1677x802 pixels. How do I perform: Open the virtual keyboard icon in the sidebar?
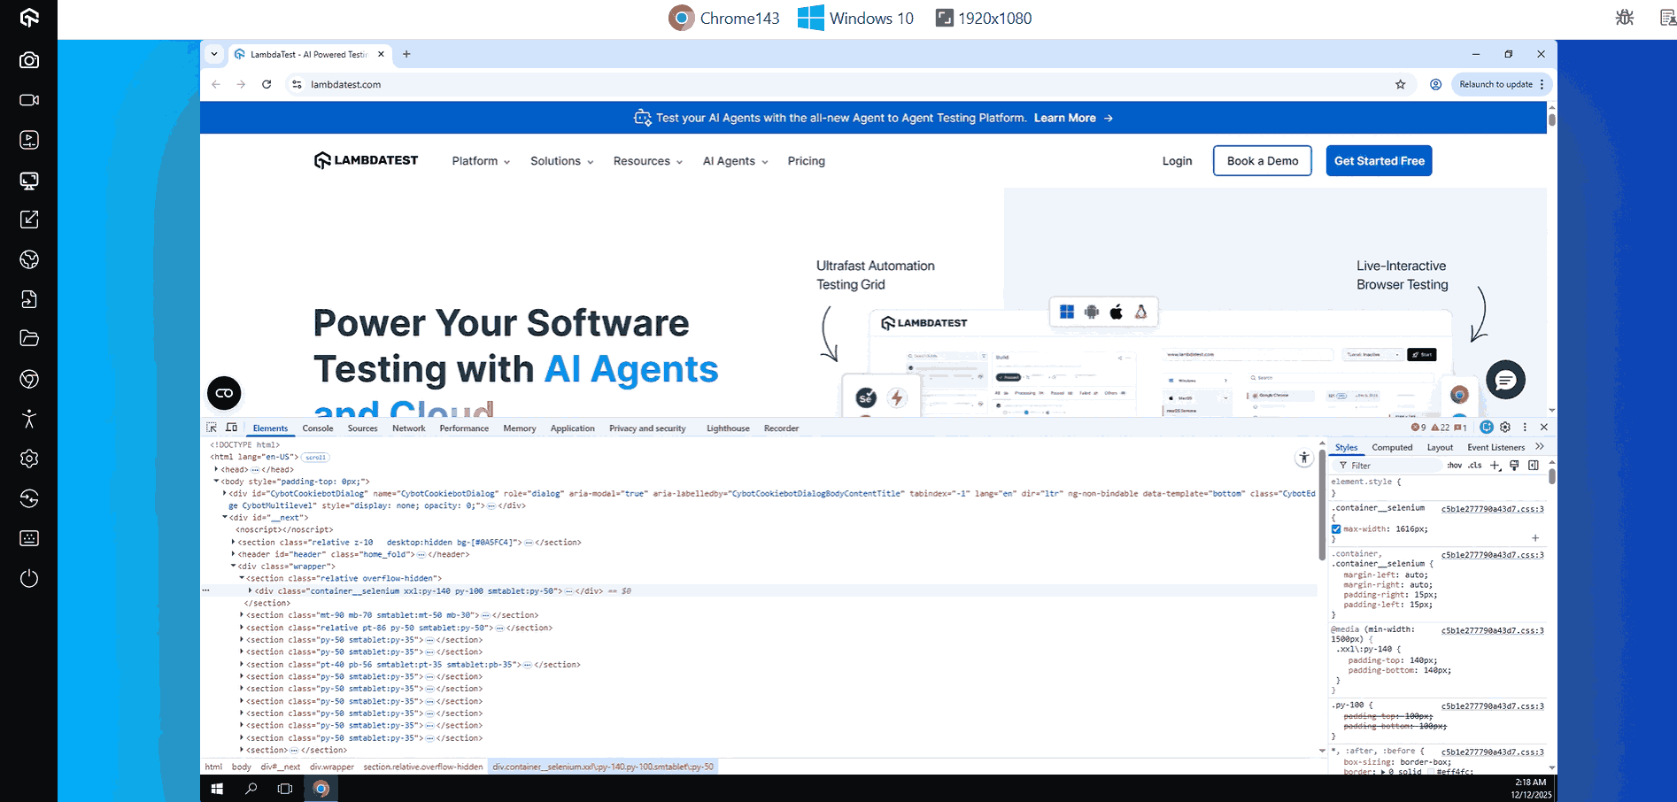tap(29, 538)
